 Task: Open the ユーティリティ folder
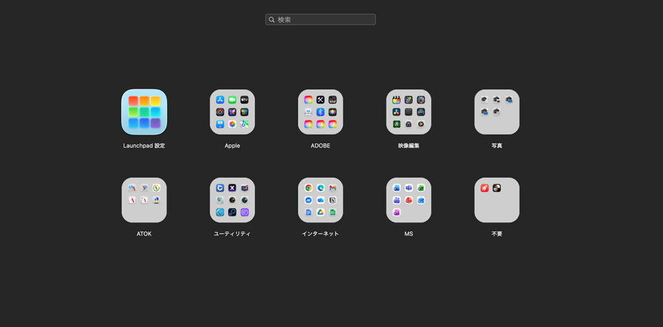coord(232,200)
